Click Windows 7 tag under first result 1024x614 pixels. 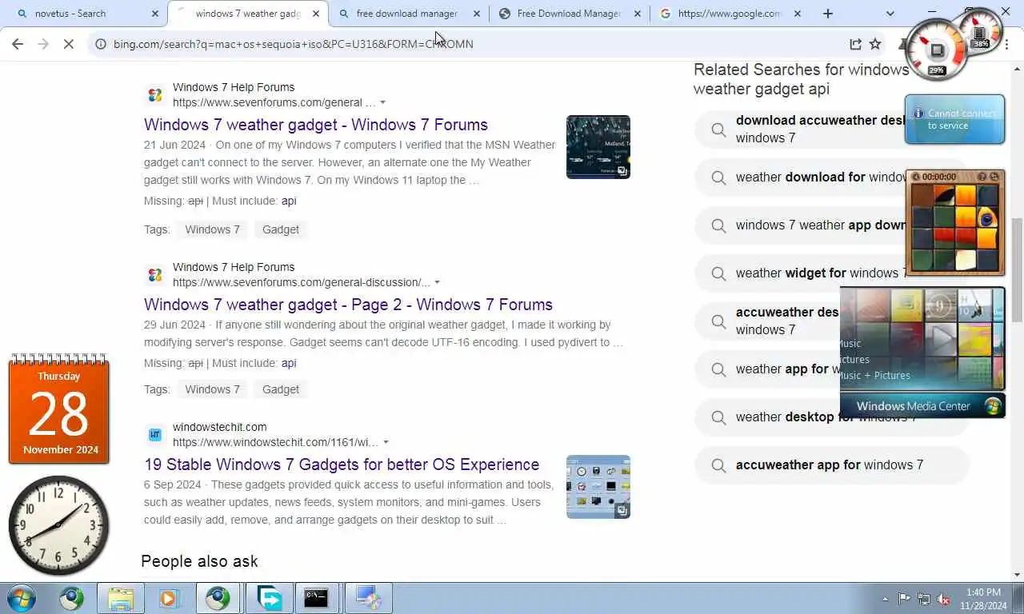[212, 229]
